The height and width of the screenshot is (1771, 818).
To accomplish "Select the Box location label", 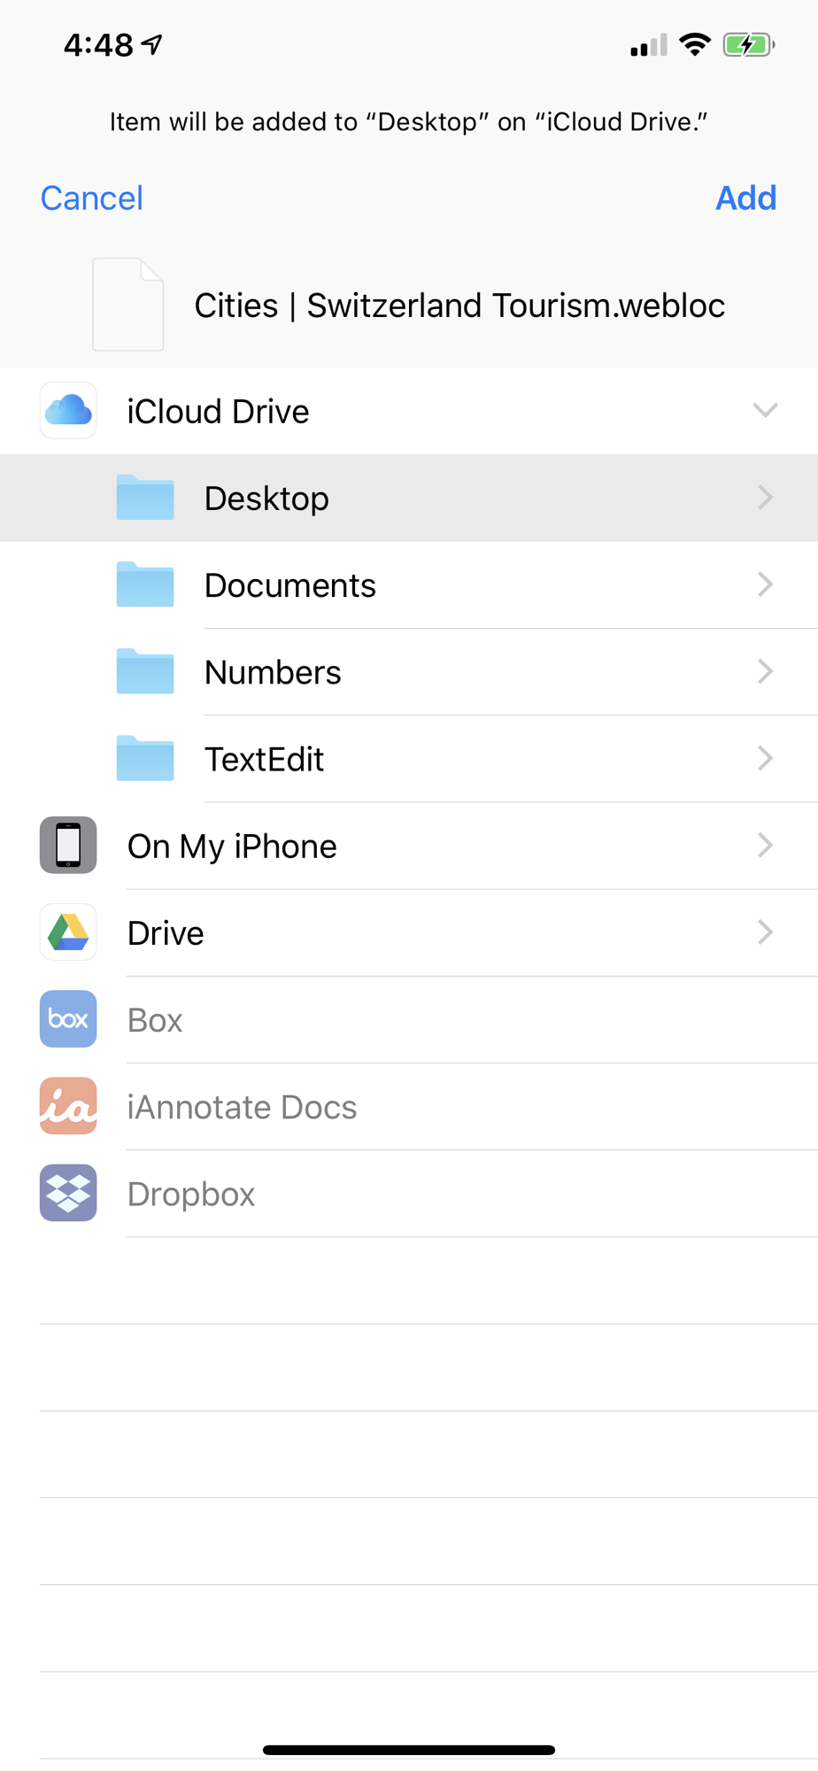I will click(x=155, y=1020).
